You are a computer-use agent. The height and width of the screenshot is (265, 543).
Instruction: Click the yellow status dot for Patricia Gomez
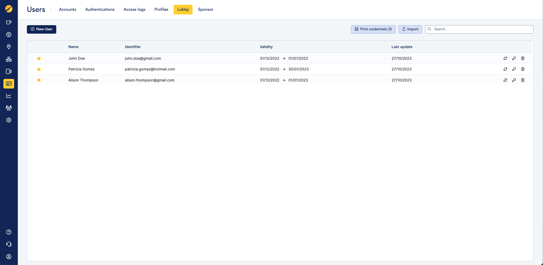pyautogui.click(x=39, y=69)
